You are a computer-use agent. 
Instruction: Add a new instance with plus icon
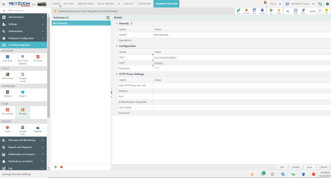56,167
